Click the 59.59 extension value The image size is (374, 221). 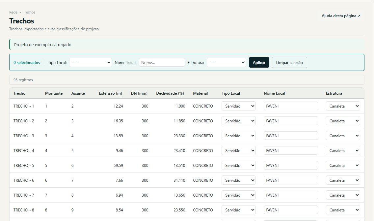coord(118,165)
